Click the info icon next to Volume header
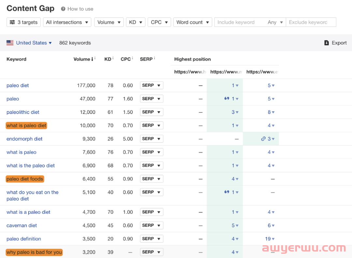This screenshot has height=258, width=352. point(95,58)
